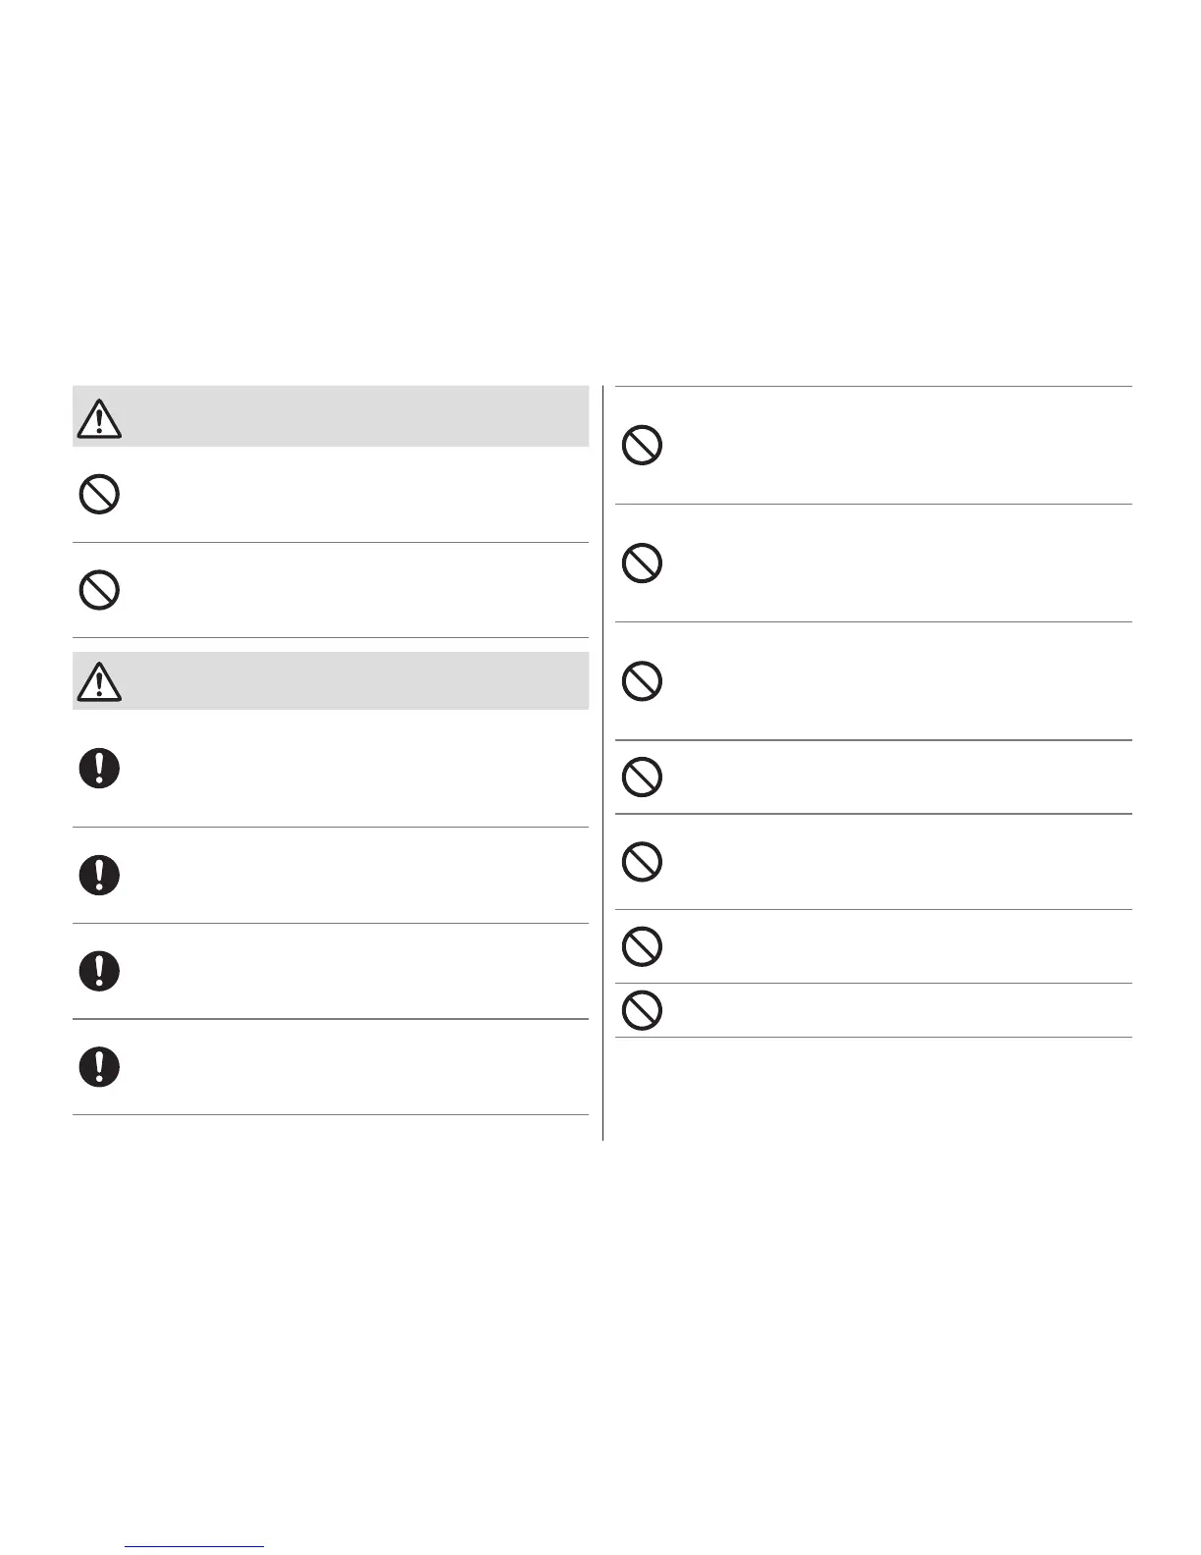Click warning triangle in upper gray header
The width and height of the screenshot is (1201, 1555).
tap(99, 419)
